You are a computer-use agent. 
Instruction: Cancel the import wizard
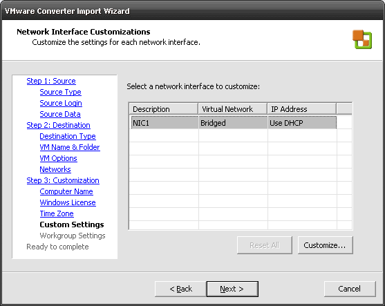[350, 289]
